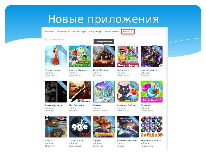Click into the Поиск по играм field
The width and height of the screenshot is (206, 155).
point(104,40)
